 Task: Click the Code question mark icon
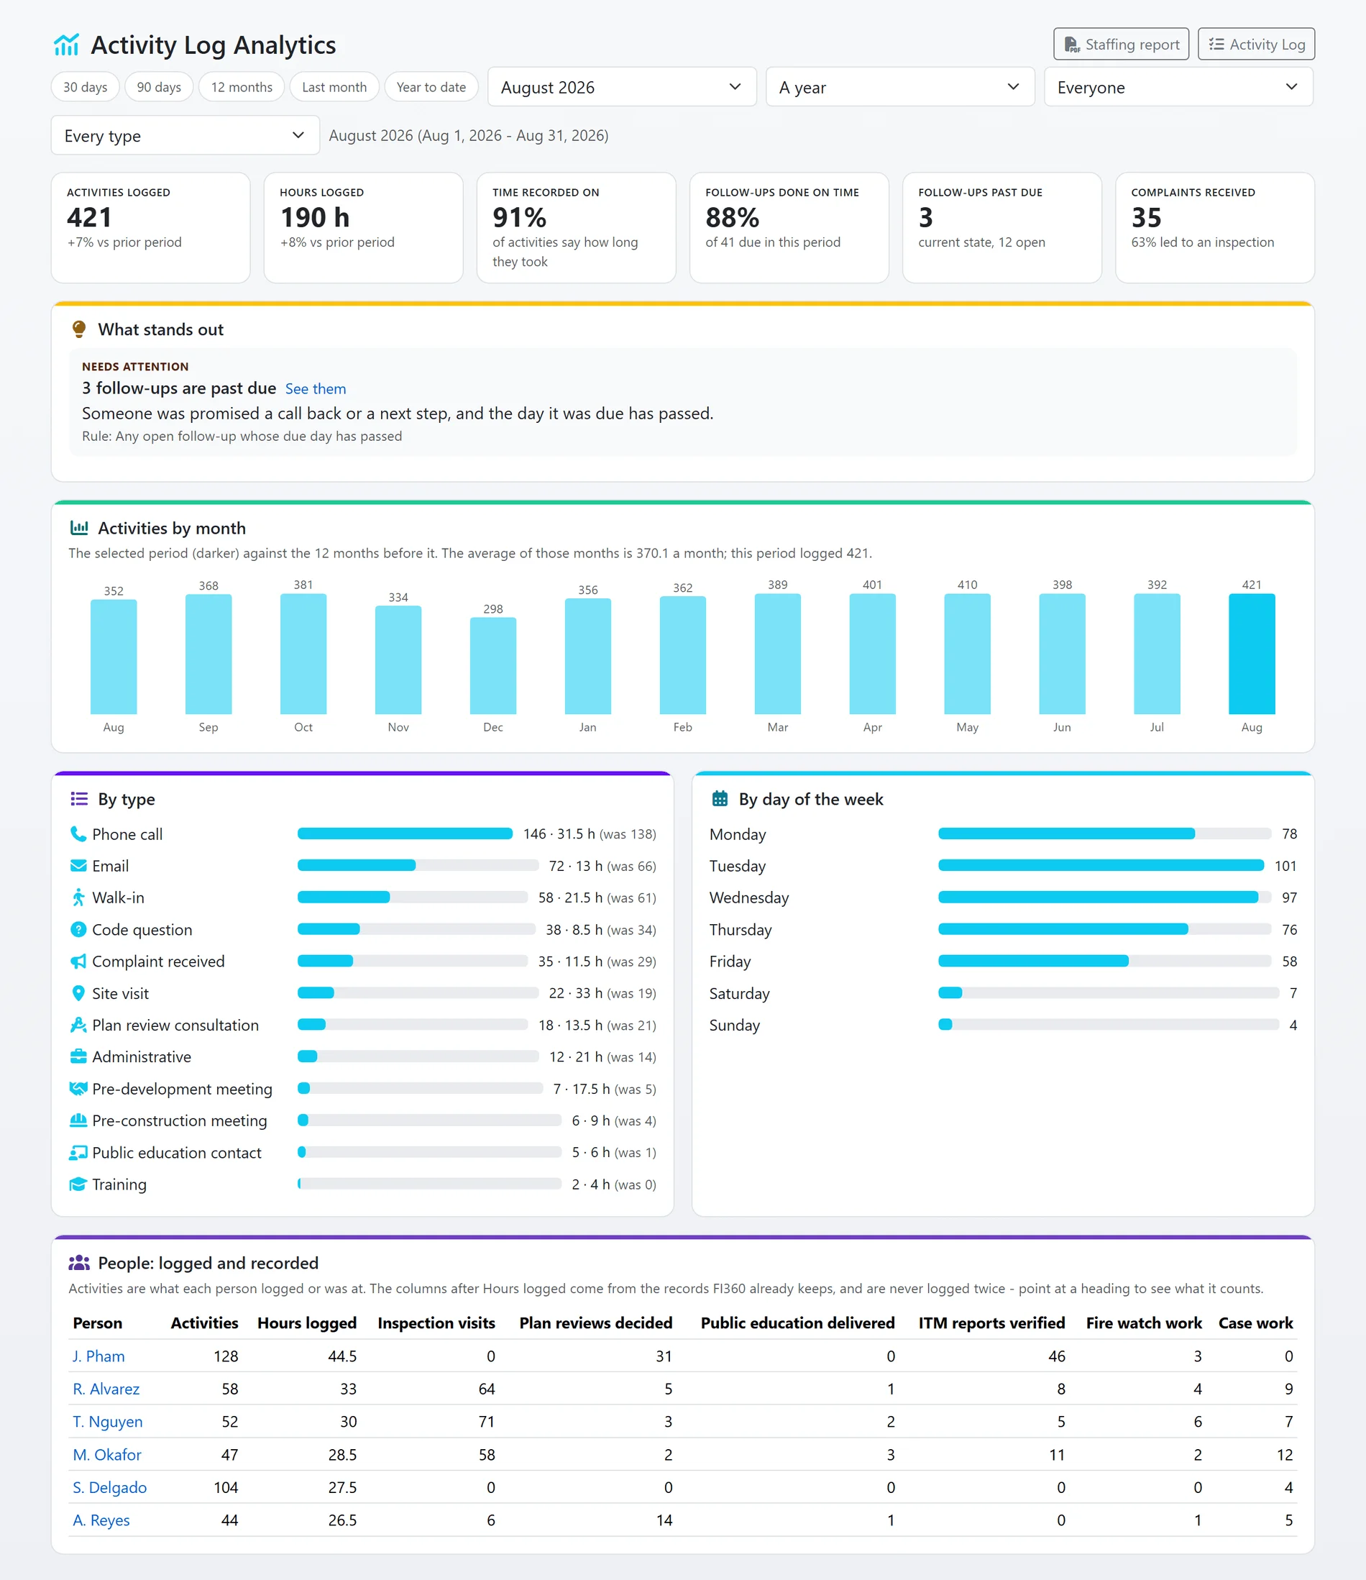78,930
